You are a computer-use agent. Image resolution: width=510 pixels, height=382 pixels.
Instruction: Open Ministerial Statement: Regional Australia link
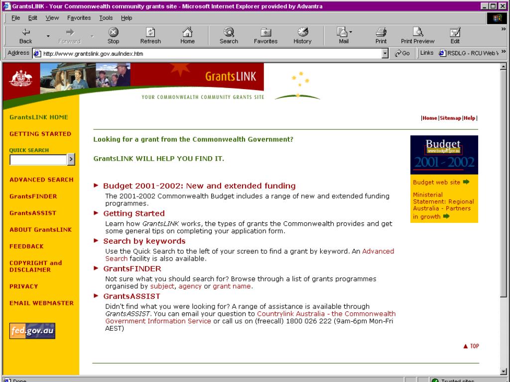coord(443,205)
